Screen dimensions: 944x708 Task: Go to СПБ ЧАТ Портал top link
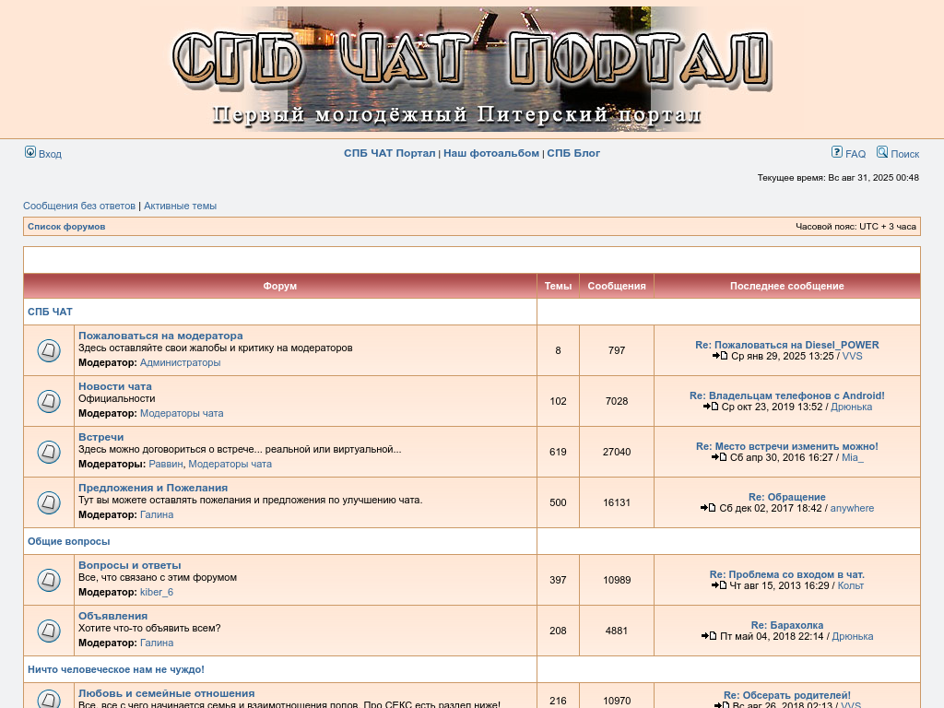point(389,153)
